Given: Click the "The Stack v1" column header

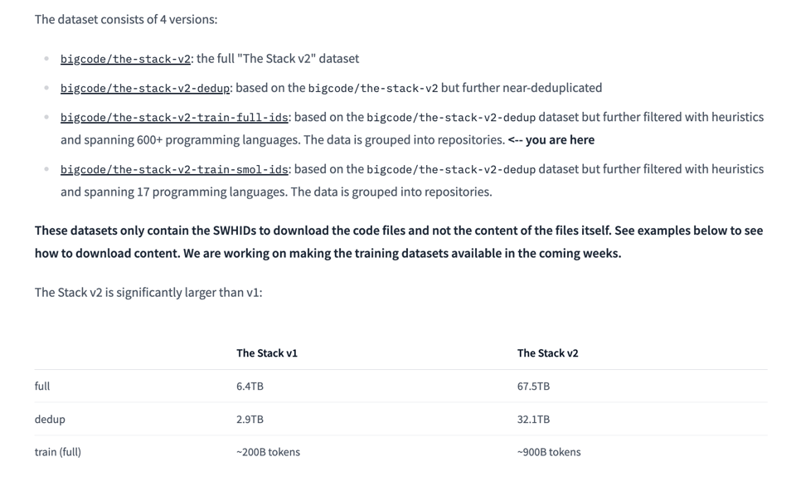Looking at the screenshot, I should (x=266, y=353).
